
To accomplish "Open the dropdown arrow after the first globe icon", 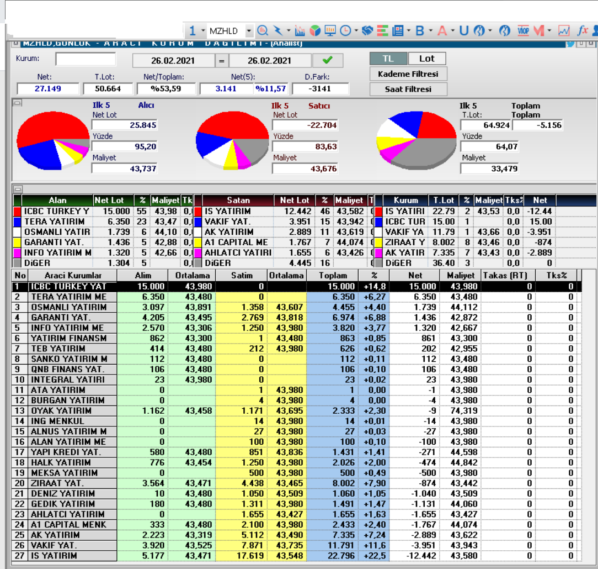I will pos(490,30).
